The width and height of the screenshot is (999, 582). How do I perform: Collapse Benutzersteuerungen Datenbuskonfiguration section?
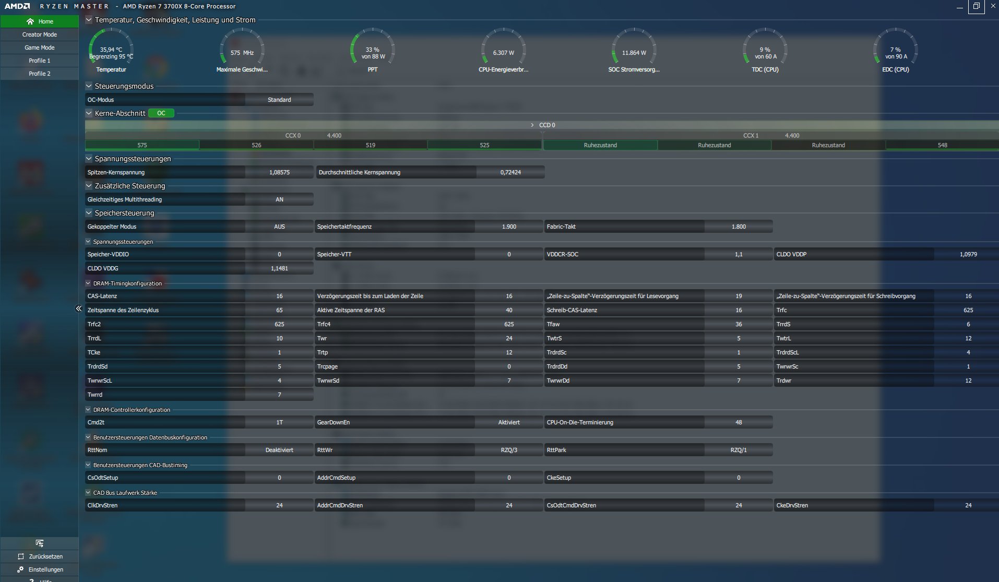tap(88, 437)
